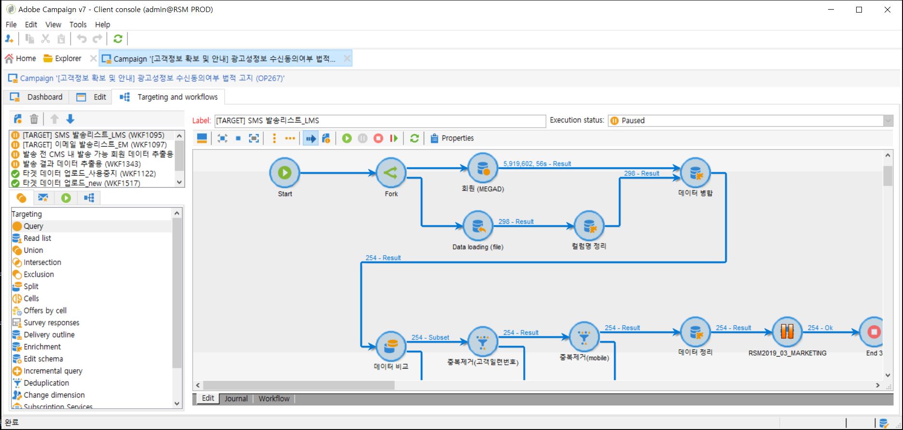This screenshot has width=903, height=430.
Task: Click the new workflow icon above the list
Action: pyautogui.click(x=18, y=119)
